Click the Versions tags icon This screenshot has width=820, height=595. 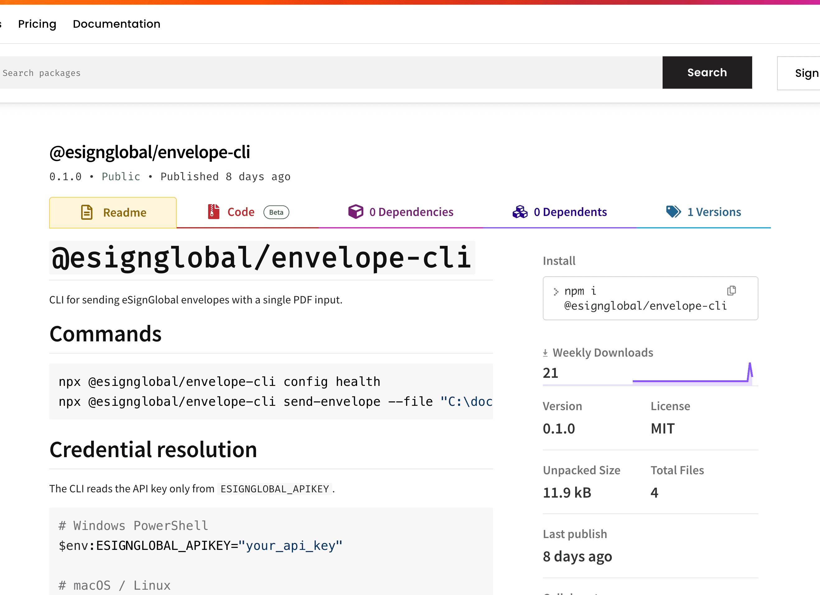[x=673, y=212]
